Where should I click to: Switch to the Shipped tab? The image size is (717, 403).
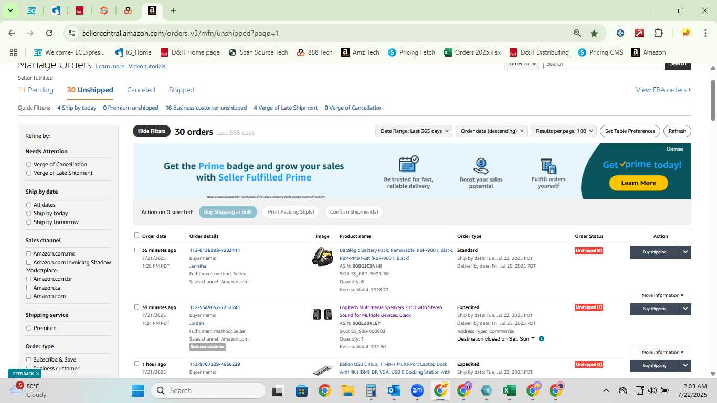click(182, 90)
